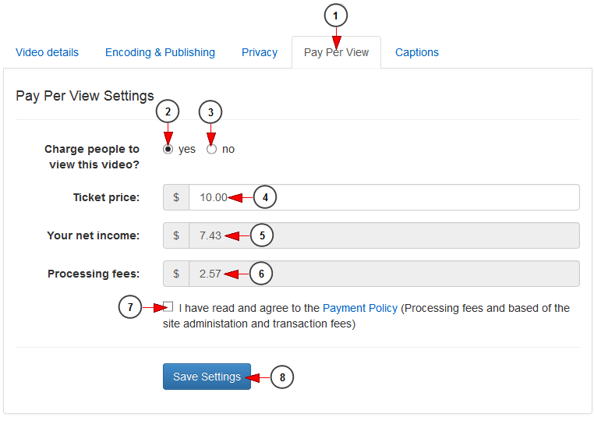Image resolution: width=594 pixels, height=421 pixels.
Task: Go to the Captions tab
Action: (x=417, y=52)
